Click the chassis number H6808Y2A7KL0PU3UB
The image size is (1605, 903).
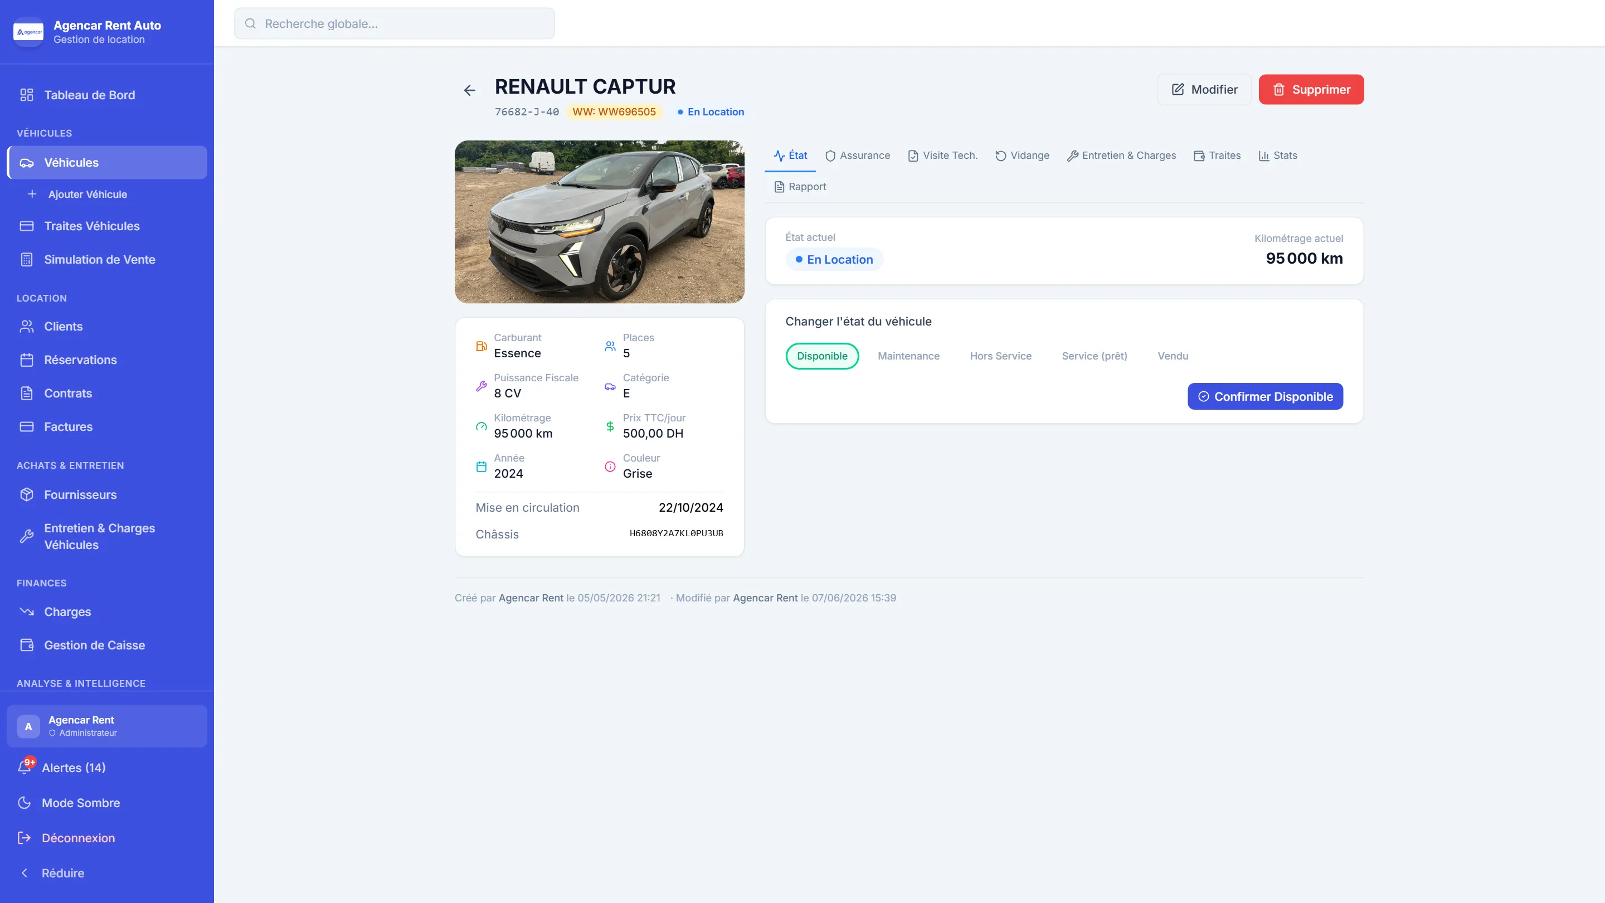(676, 533)
